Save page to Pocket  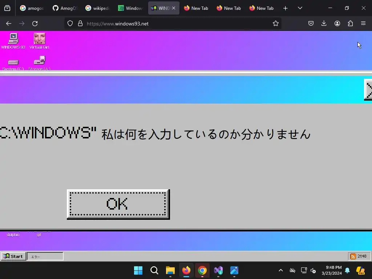click(311, 24)
